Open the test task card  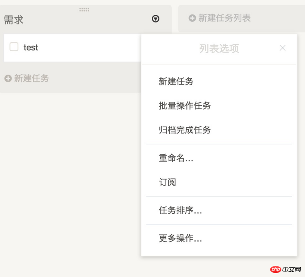point(72,48)
